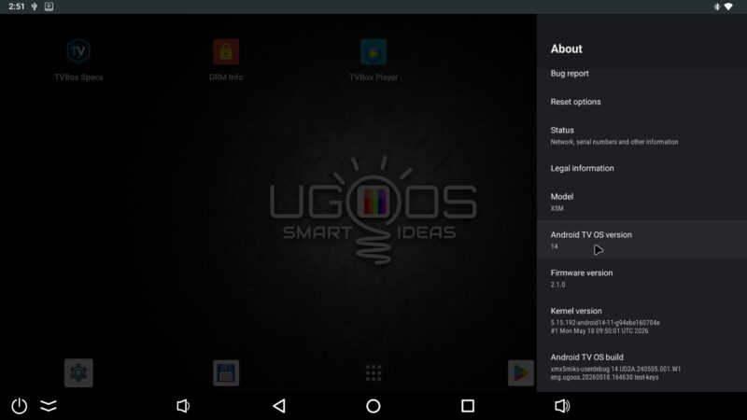This screenshot has height=420, width=747.
Task: Click the 2:51 clock in status bar
Action: (x=17, y=7)
